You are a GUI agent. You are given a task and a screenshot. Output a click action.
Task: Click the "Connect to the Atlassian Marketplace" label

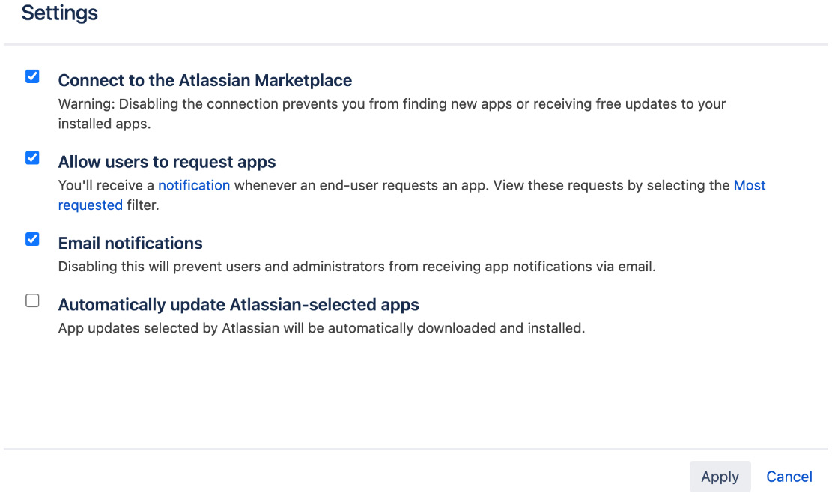205,80
